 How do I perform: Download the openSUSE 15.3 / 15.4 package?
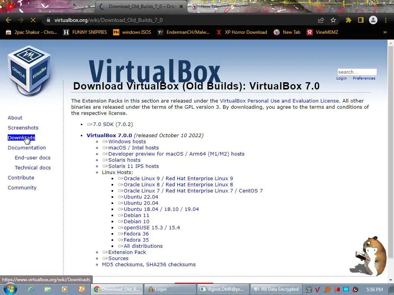(x=152, y=227)
